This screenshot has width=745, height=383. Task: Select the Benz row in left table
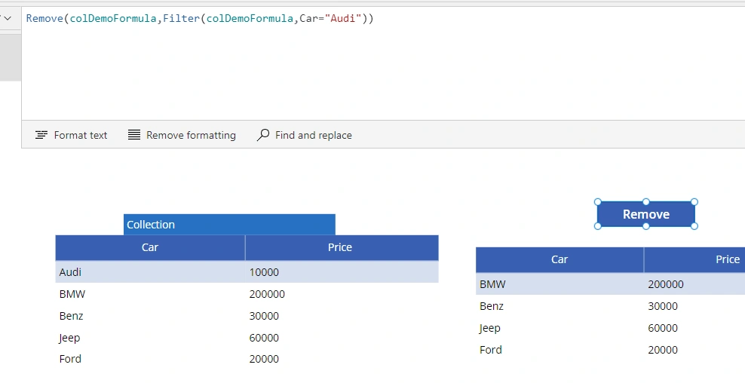[x=247, y=316]
